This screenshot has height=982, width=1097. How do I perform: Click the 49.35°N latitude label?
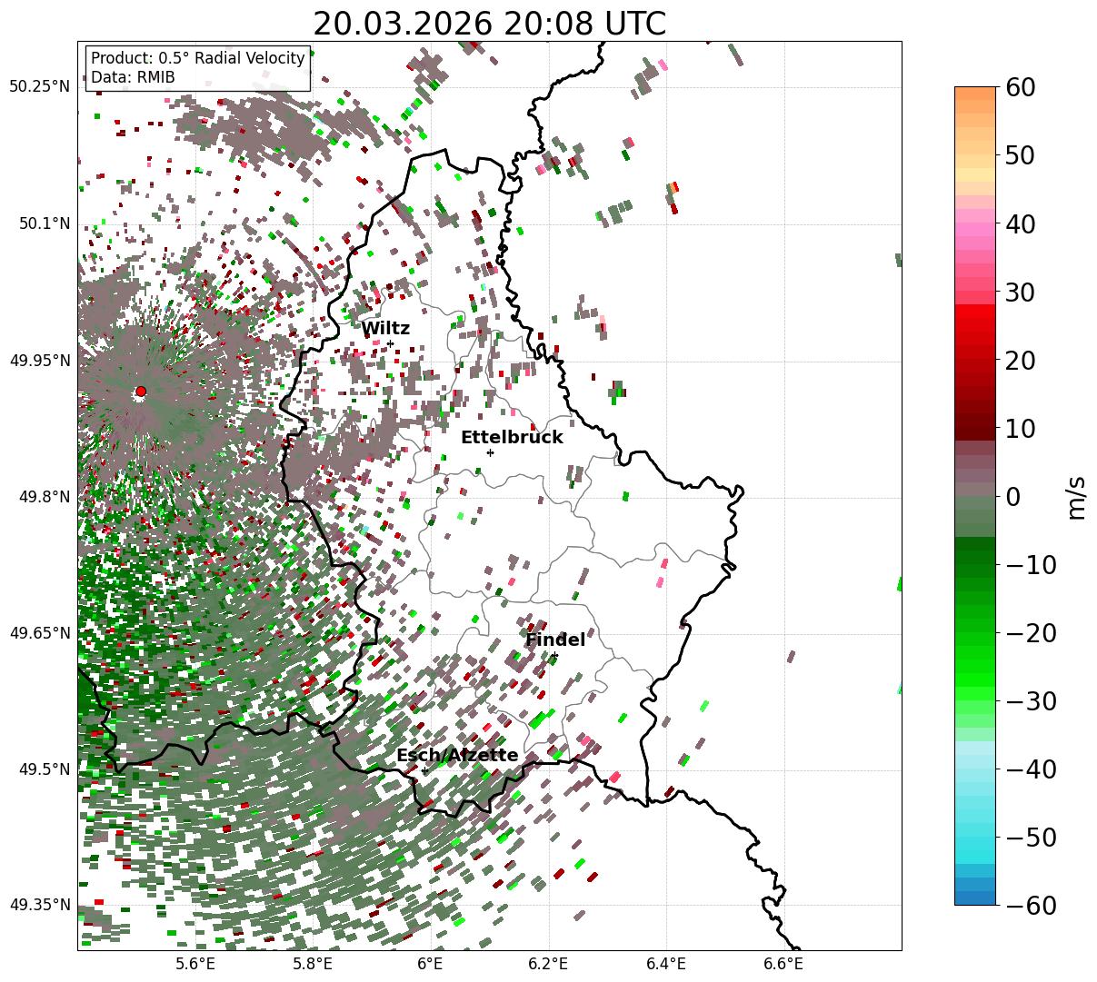tap(39, 905)
